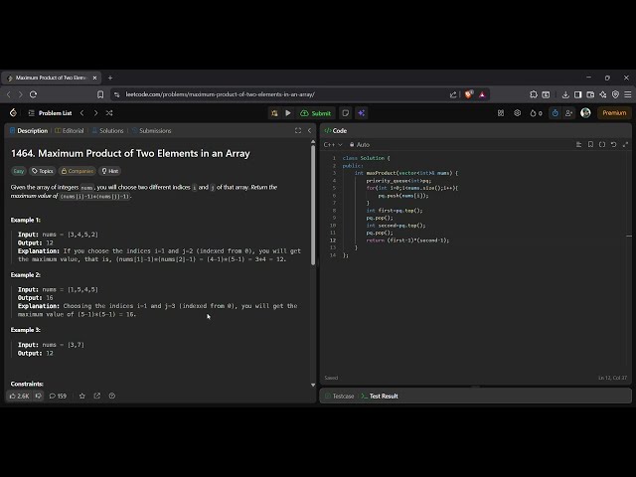Go to next problem arrow
The width and height of the screenshot is (636, 477).
pos(95,113)
